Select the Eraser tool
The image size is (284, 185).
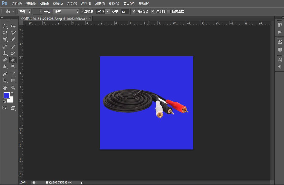pos(5,60)
